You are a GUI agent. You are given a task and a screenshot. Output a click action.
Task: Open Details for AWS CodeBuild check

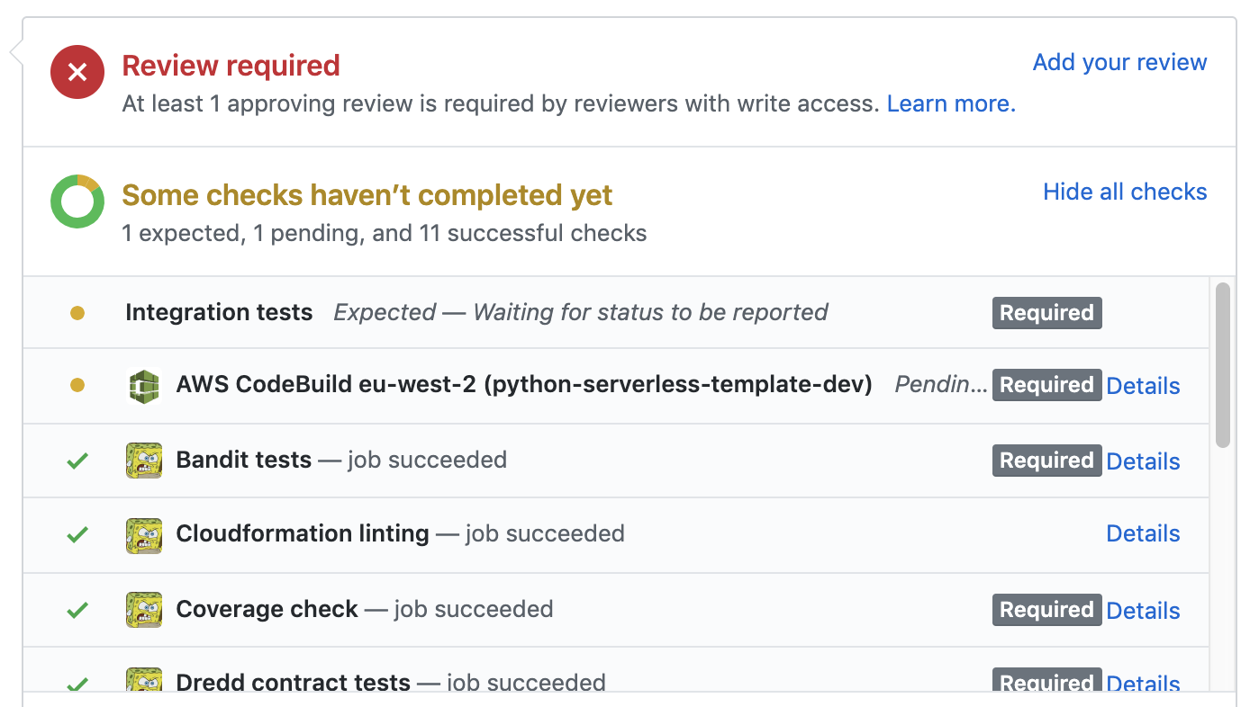click(x=1143, y=386)
